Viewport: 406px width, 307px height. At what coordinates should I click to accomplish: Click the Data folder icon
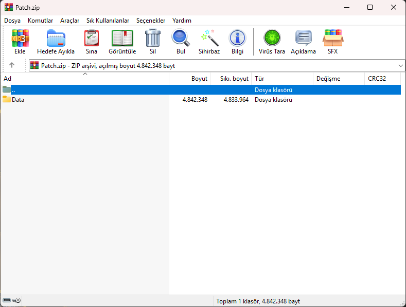point(7,99)
